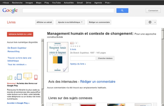This screenshot has height=106, width=164.
Task: Open Actualités in top bar
Action: click(x=69, y=3)
